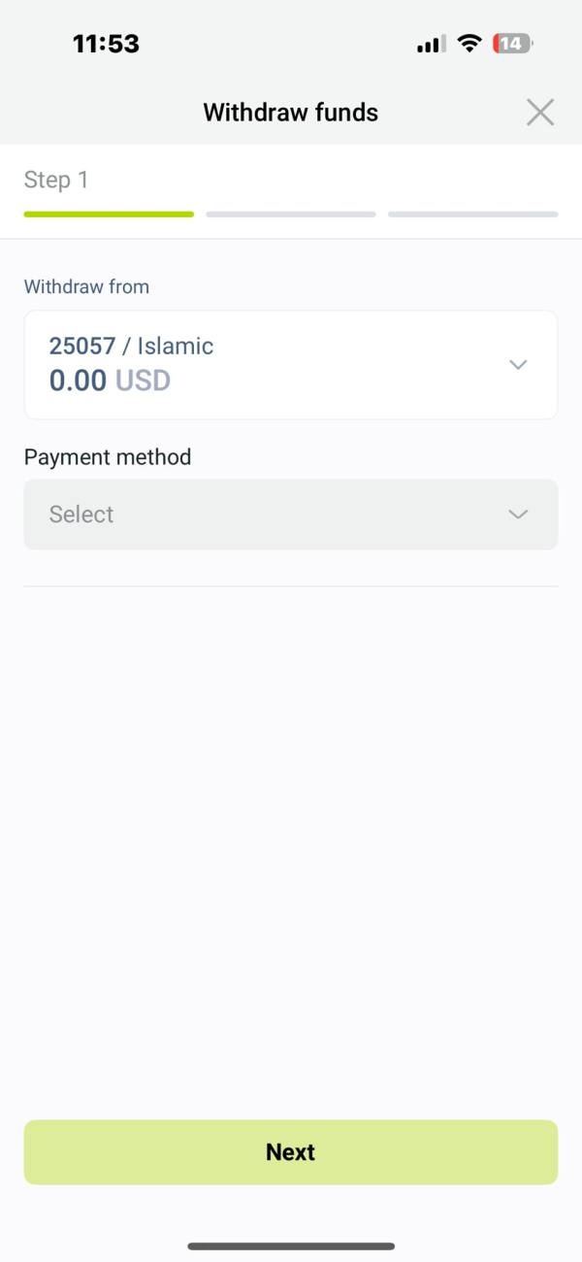Image resolution: width=582 pixels, height=1262 pixels.
Task: Tap the Step 1 label
Action: pyautogui.click(x=56, y=180)
